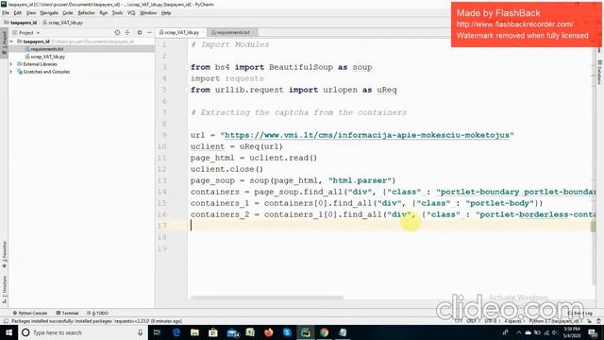Click the taxpayers_id folder icon in breadcrumb

(x=7, y=23)
